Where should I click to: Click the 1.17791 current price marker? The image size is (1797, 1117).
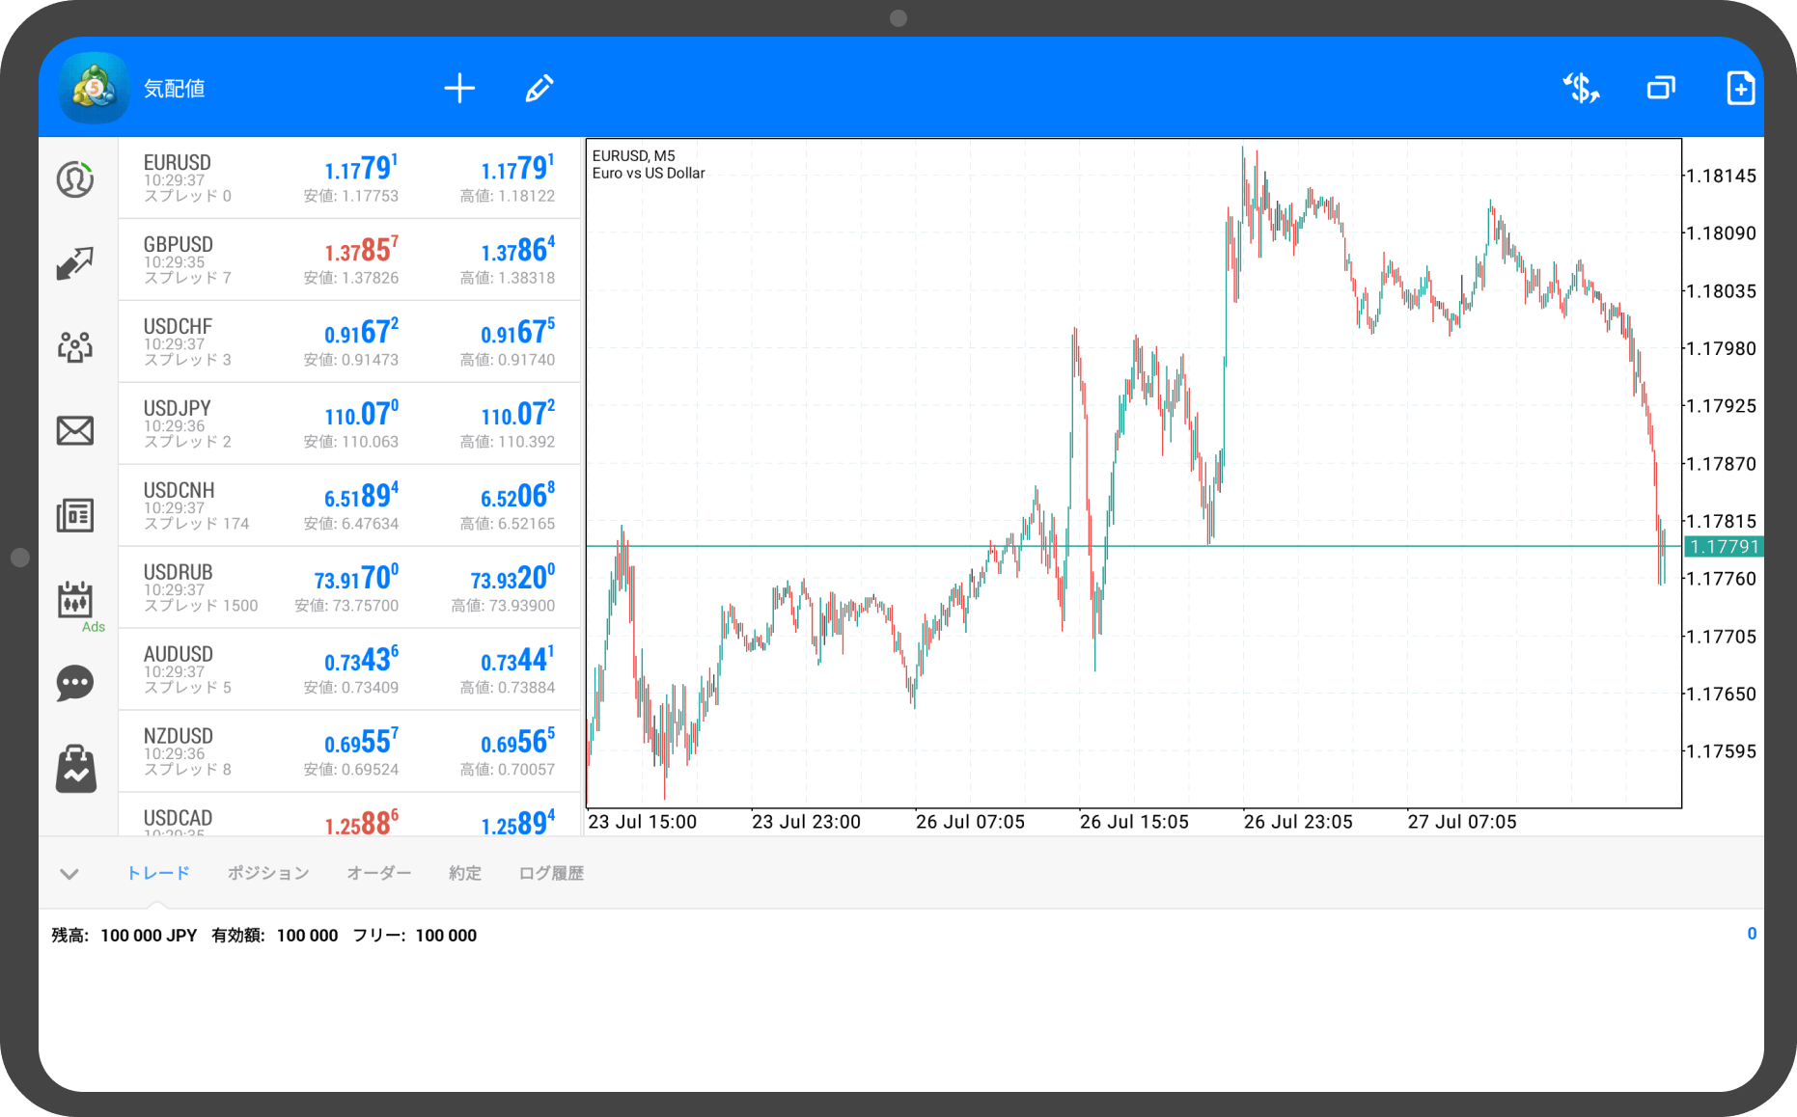pos(1724,547)
